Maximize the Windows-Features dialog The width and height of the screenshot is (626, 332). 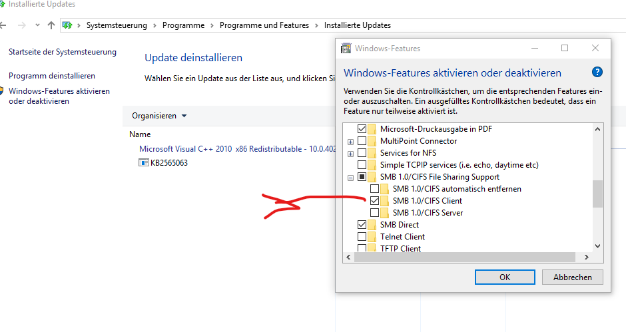565,48
